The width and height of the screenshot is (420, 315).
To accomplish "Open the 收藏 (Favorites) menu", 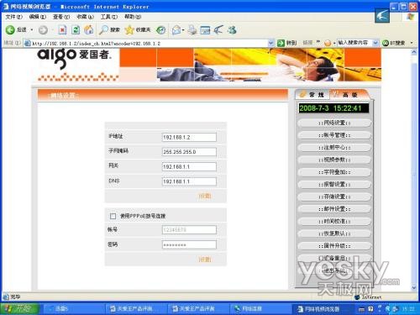I will (x=85, y=17).
